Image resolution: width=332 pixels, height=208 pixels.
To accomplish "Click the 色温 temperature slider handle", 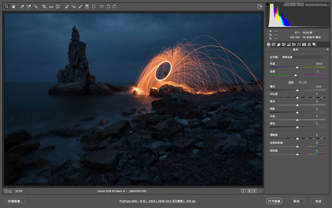I will pos(297,67).
